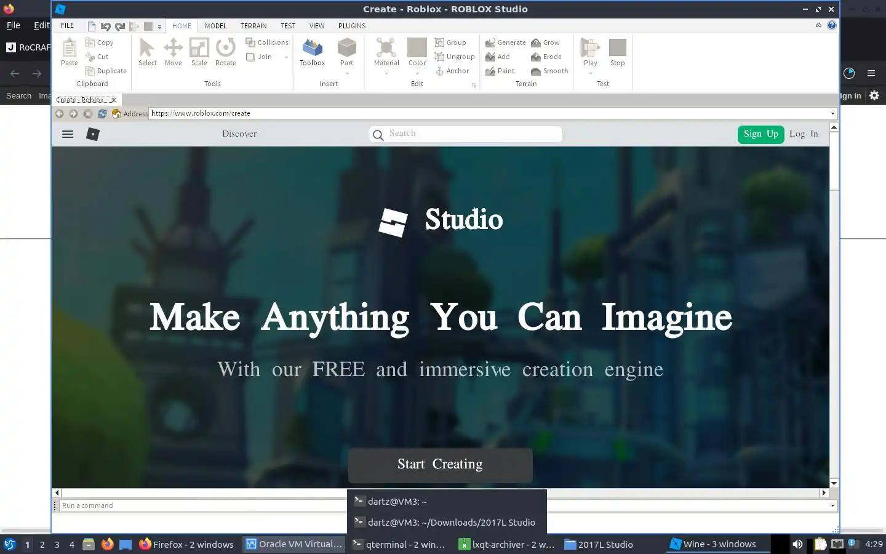
Task: Expand the Play dropdown arrow
Action: tap(590, 73)
